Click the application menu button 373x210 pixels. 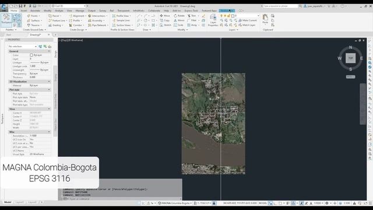[4, 8]
